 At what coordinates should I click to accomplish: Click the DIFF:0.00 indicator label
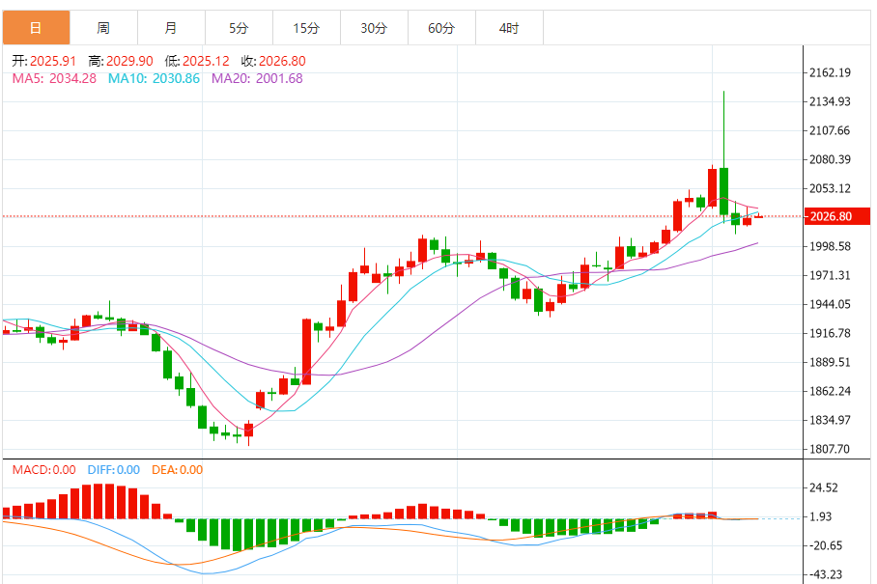114,470
